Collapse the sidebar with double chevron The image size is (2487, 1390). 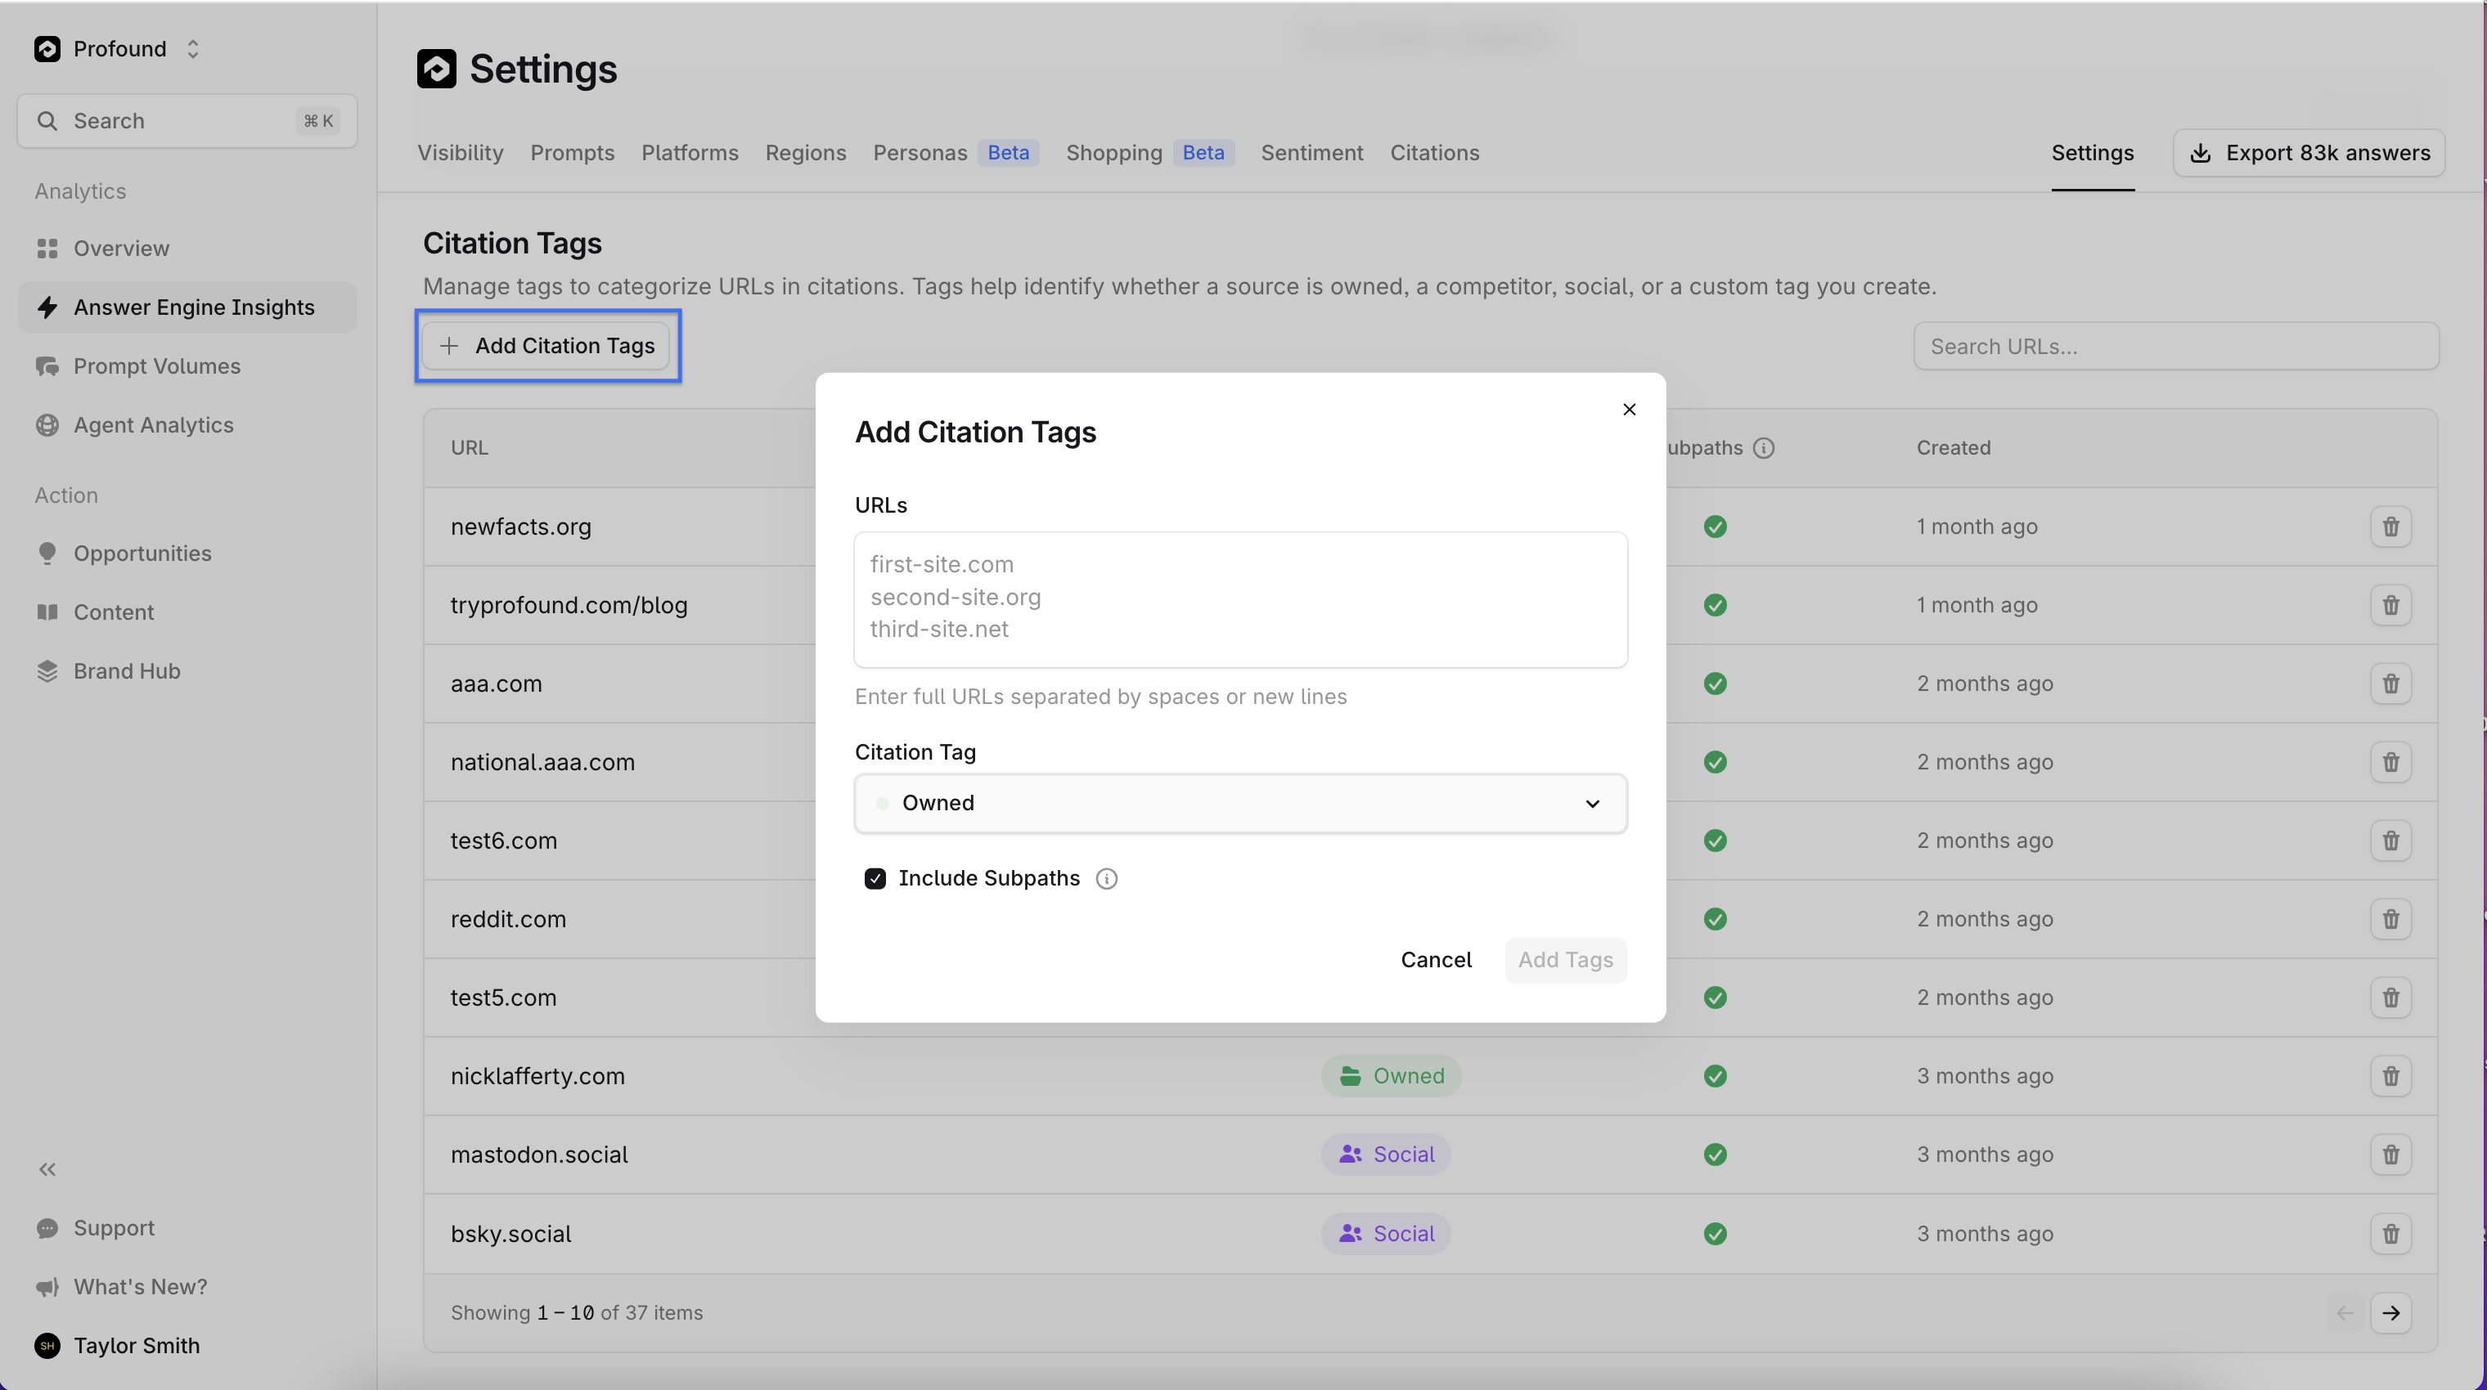[x=47, y=1169]
